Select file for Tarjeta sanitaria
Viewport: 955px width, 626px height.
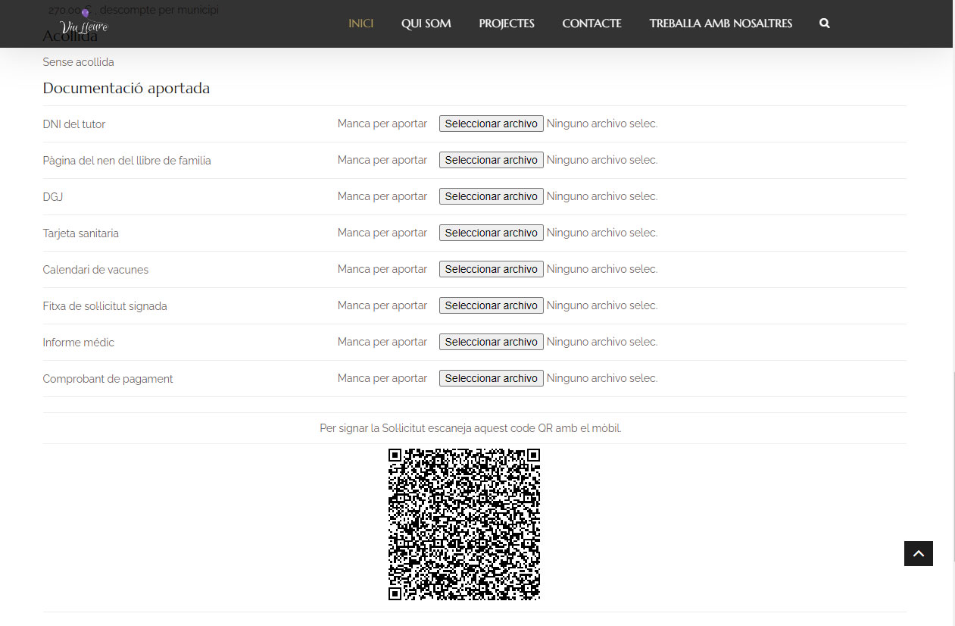coord(492,233)
